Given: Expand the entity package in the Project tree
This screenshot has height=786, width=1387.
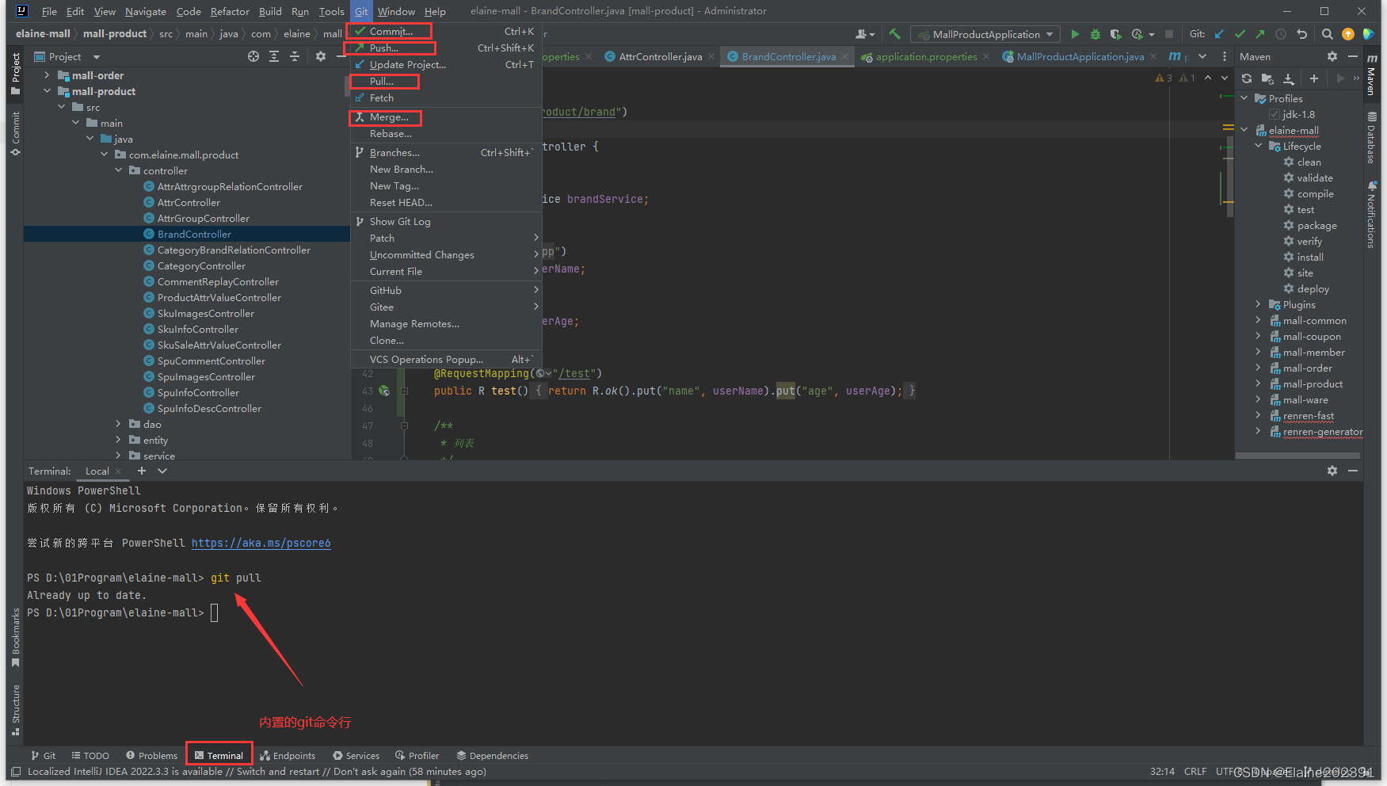Looking at the screenshot, I should tap(119, 440).
